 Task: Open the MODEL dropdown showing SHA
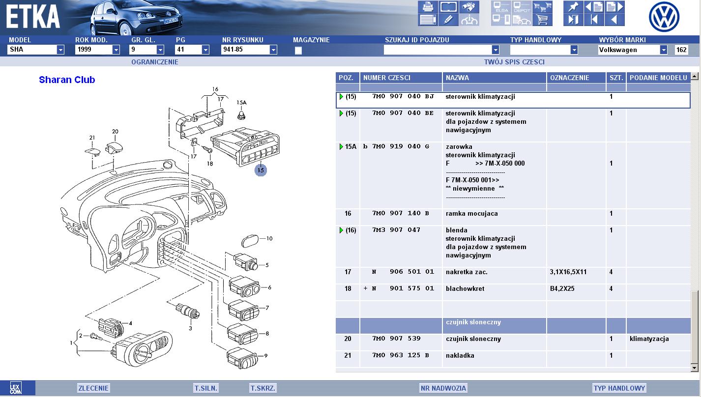60,50
